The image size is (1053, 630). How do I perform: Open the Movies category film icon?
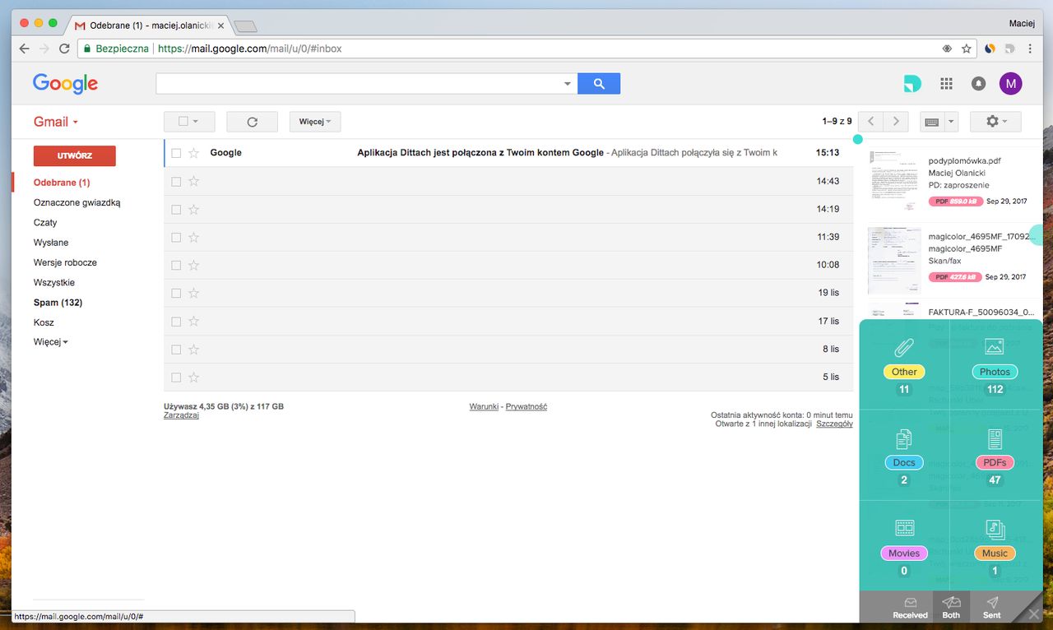pos(904,528)
